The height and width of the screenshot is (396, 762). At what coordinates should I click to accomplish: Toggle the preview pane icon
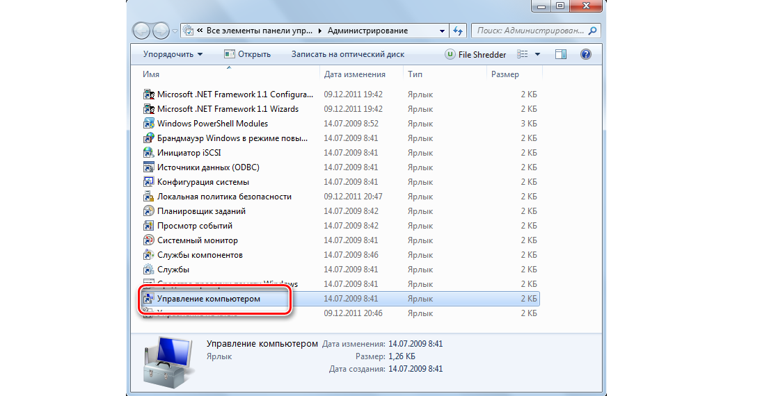point(561,54)
